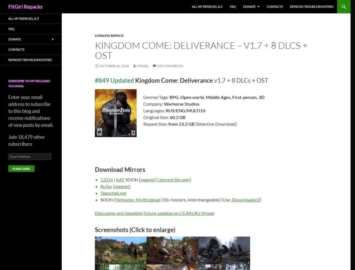Click the Kingdom Come: Deliverance post title
Image resolution: width=355 pixels, height=270 pixels.
pyautogui.click(x=201, y=51)
